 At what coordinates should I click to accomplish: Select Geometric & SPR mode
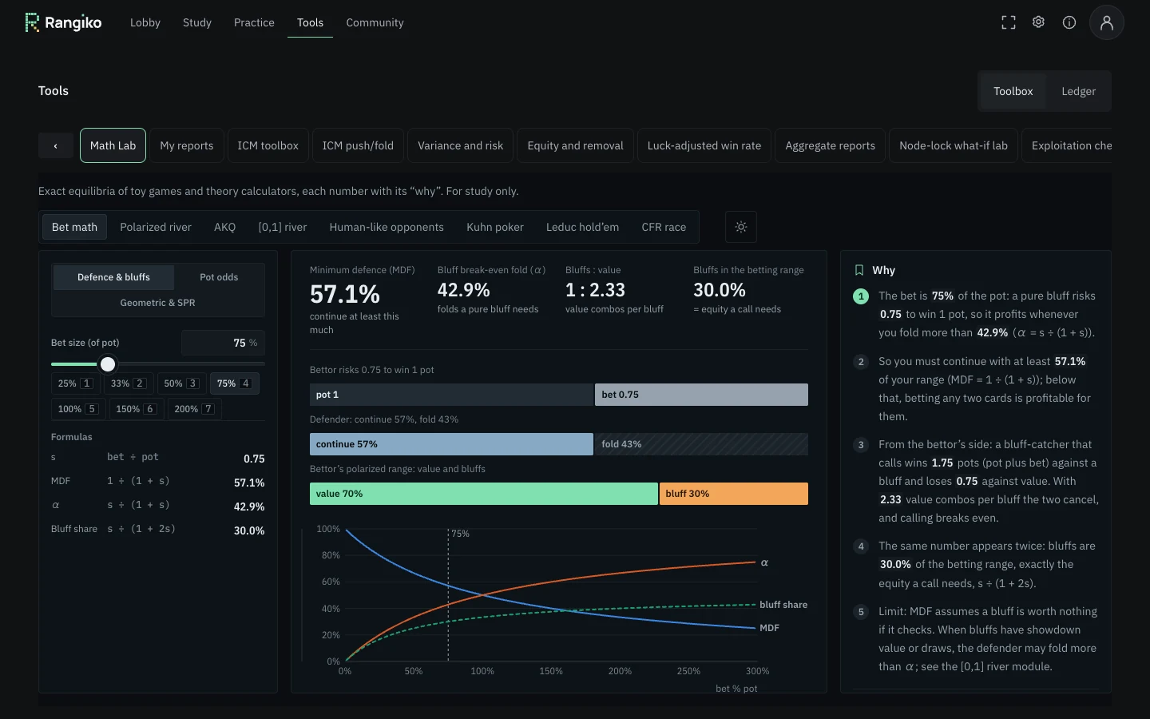(157, 303)
